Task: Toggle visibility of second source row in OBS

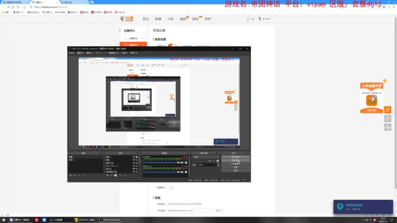Action: coord(134,160)
